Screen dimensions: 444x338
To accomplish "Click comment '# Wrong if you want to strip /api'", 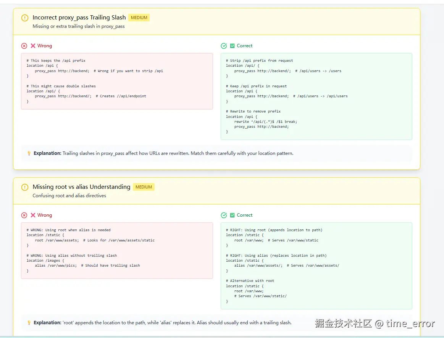I will [x=128, y=71].
